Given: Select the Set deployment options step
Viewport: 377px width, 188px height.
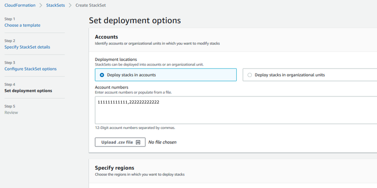Looking at the screenshot, I should pos(28,91).
